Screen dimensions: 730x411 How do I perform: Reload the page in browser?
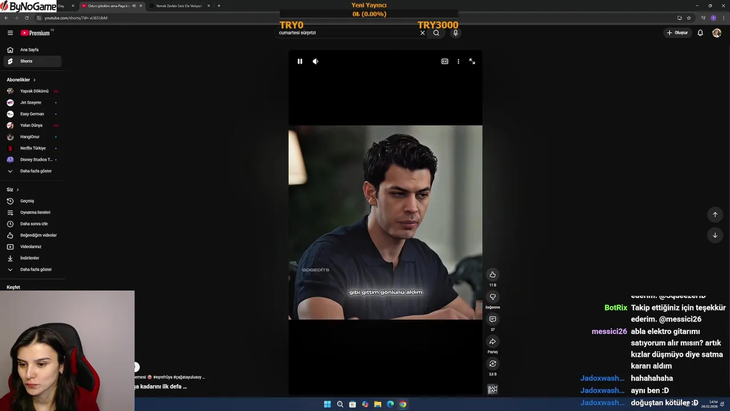pos(26,18)
